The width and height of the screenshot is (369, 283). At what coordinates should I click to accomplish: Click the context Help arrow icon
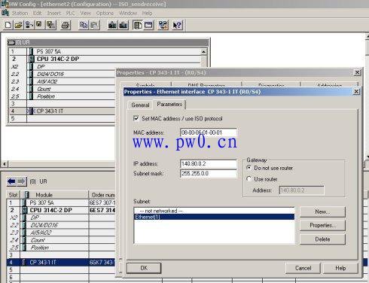(177, 25)
